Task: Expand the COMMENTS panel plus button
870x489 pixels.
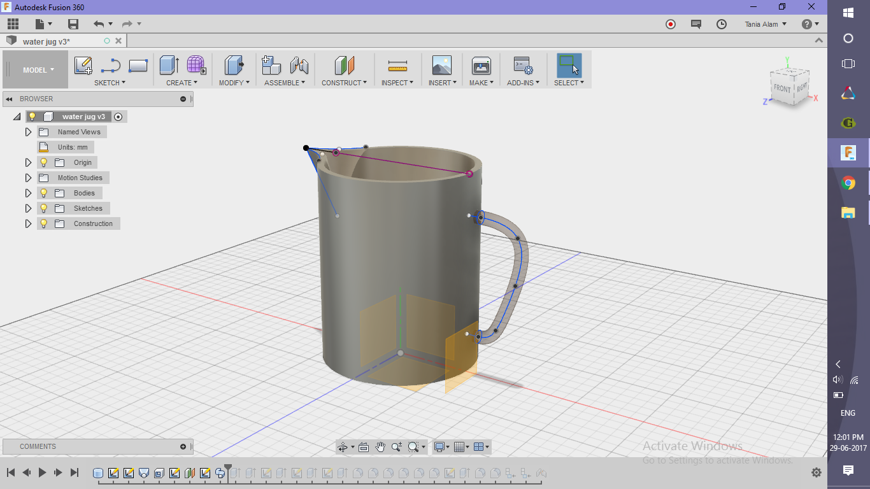Action: click(183, 446)
